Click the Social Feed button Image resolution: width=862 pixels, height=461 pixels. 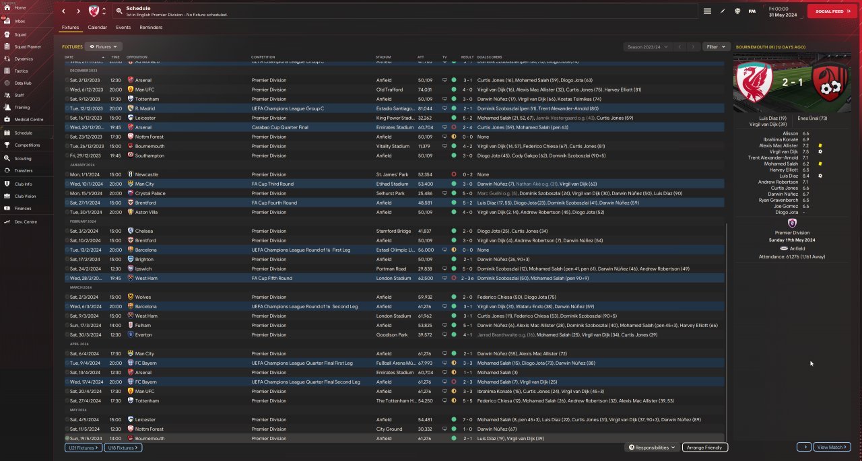pyautogui.click(x=832, y=11)
